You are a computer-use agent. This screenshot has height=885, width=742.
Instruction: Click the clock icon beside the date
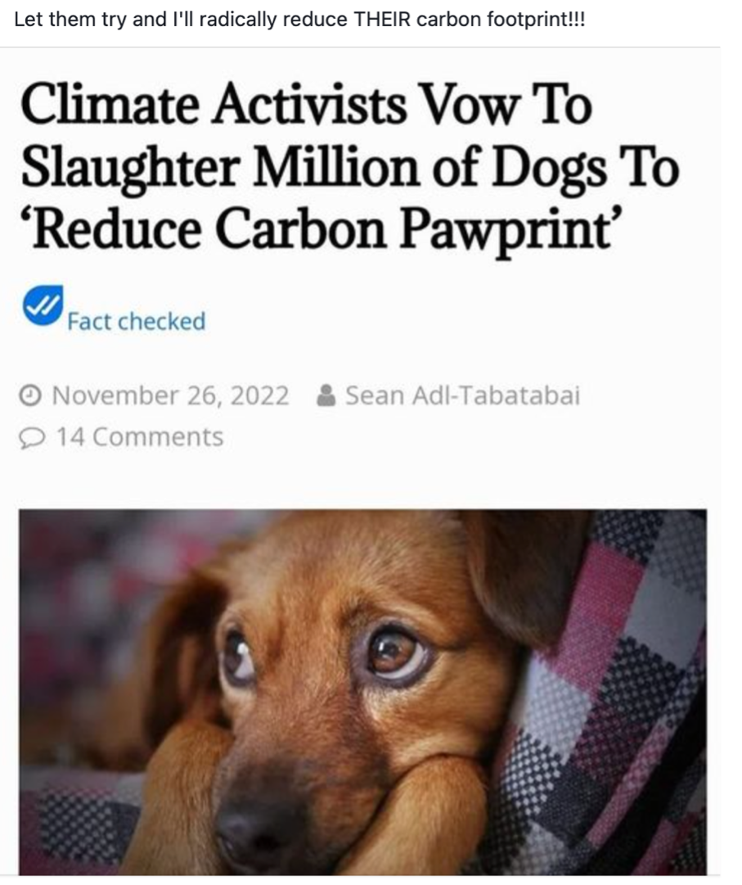[x=30, y=395]
